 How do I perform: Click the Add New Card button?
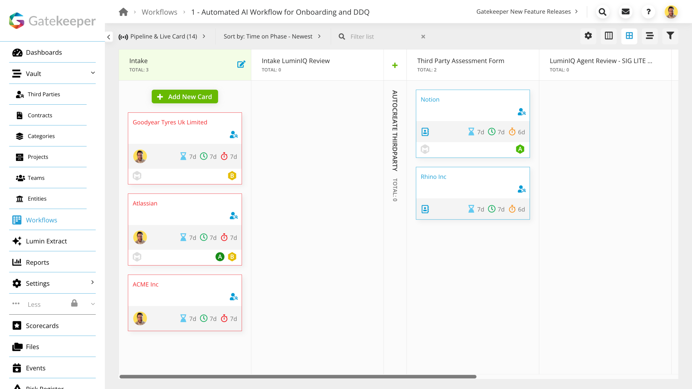click(x=185, y=97)
